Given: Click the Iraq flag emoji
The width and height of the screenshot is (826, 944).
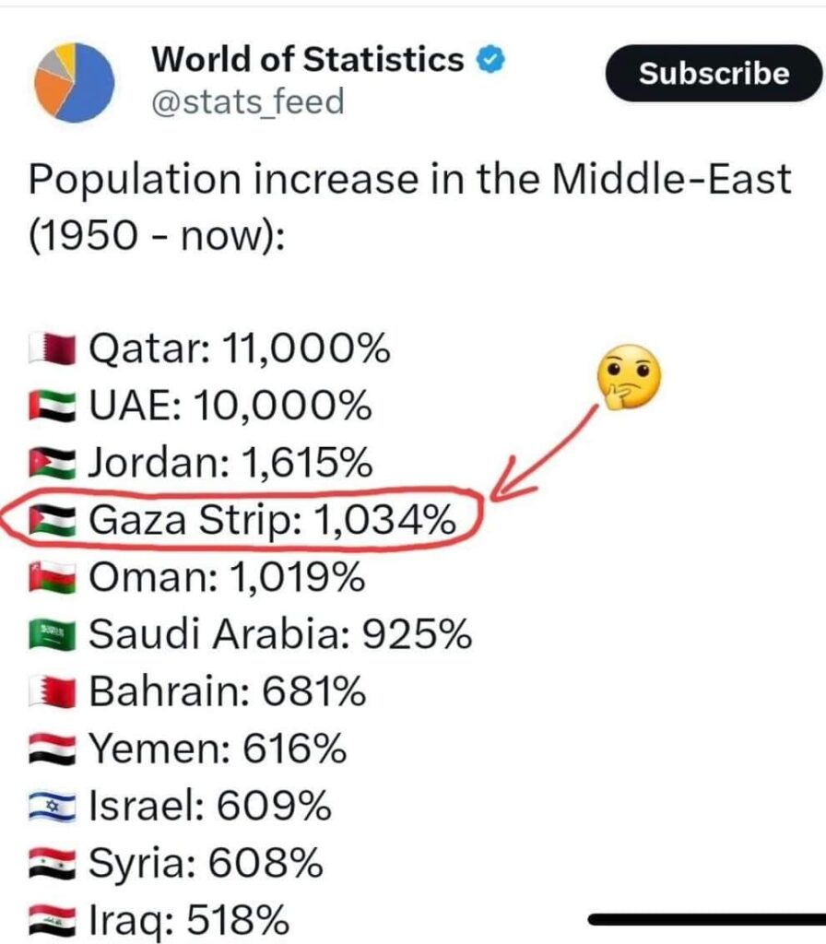Looking at the screenshot, I should click(x=53, y=921).
